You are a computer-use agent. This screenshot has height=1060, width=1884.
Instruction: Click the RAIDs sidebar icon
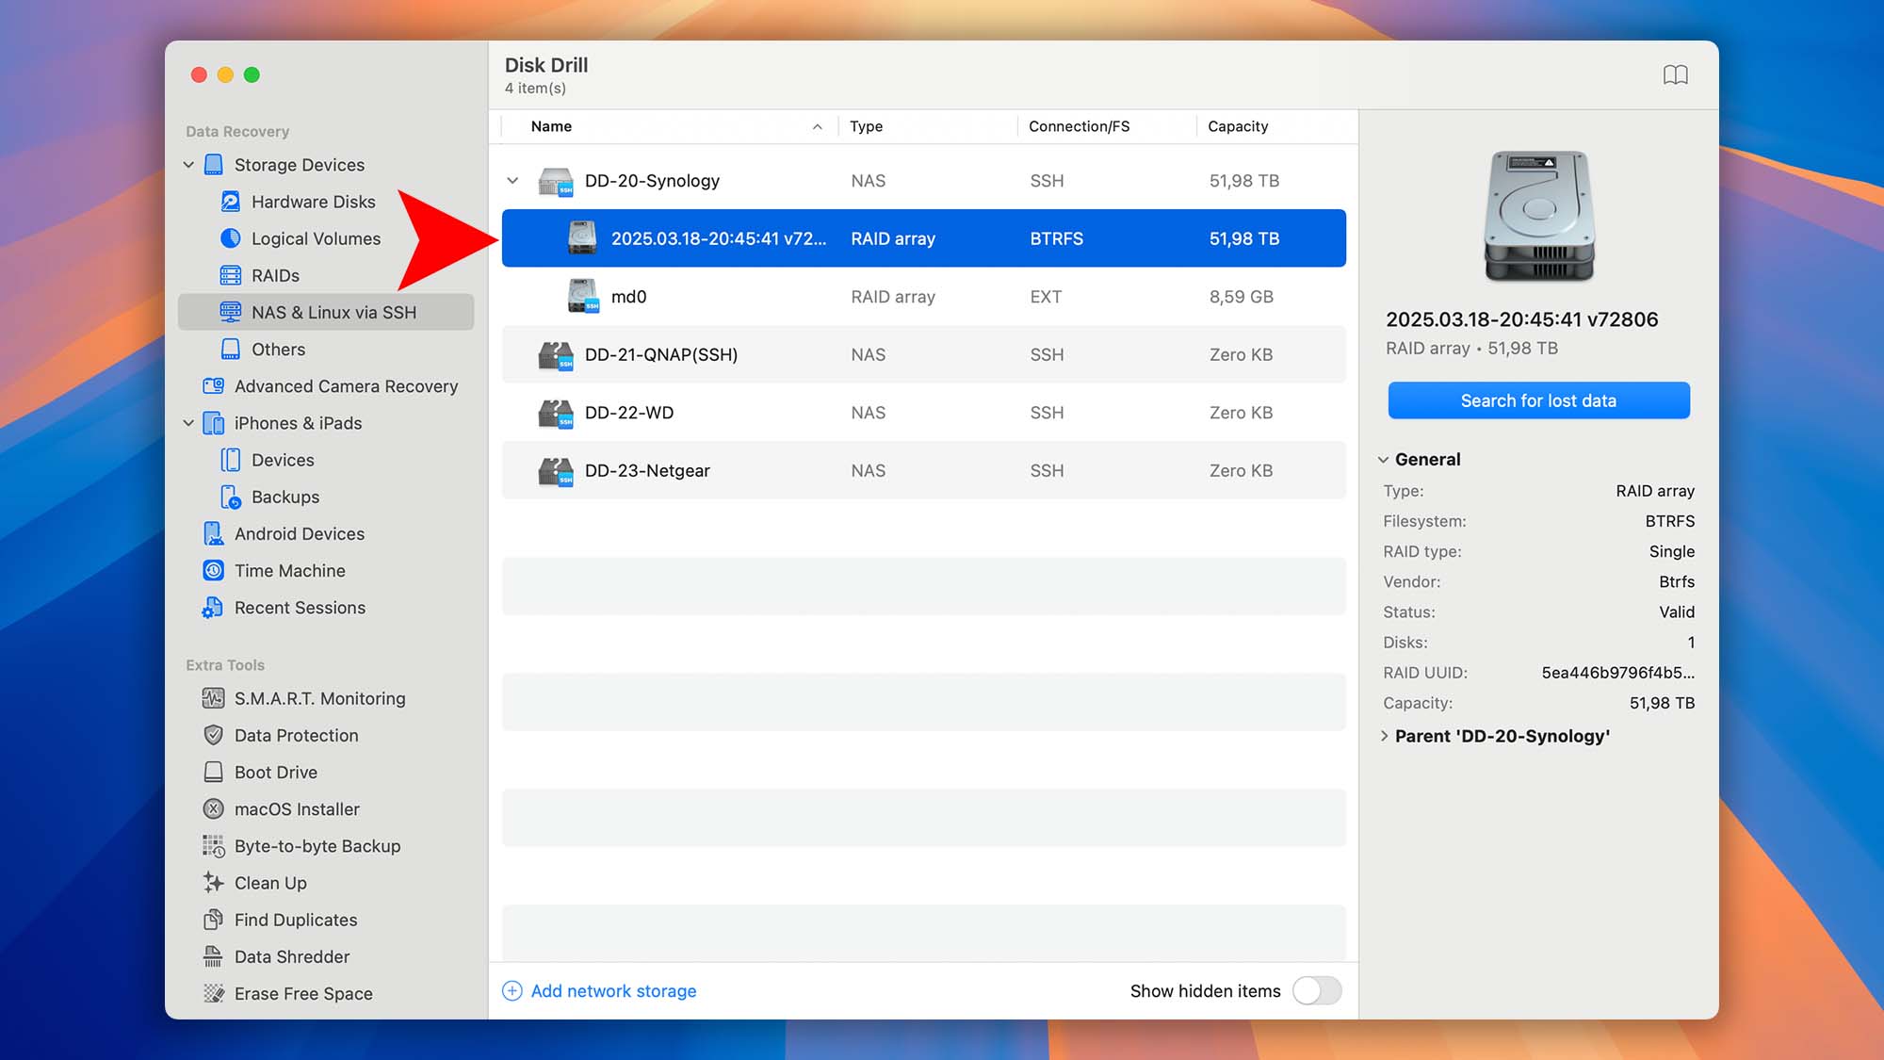click(x=231, y=275)
